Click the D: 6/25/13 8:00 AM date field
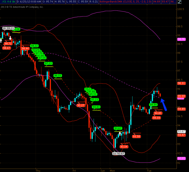This screenshot has height=172, width=189. tap(29, 2)
